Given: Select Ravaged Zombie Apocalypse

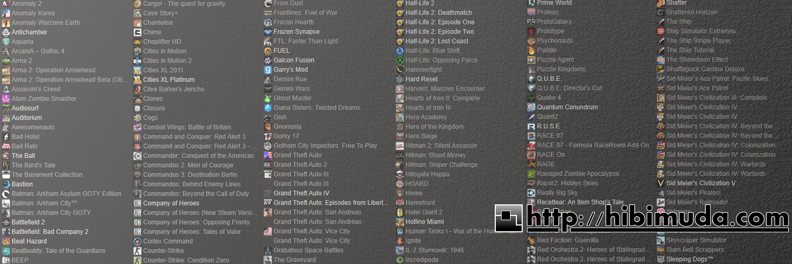Looking at the screenshot, I should (578, 174).
